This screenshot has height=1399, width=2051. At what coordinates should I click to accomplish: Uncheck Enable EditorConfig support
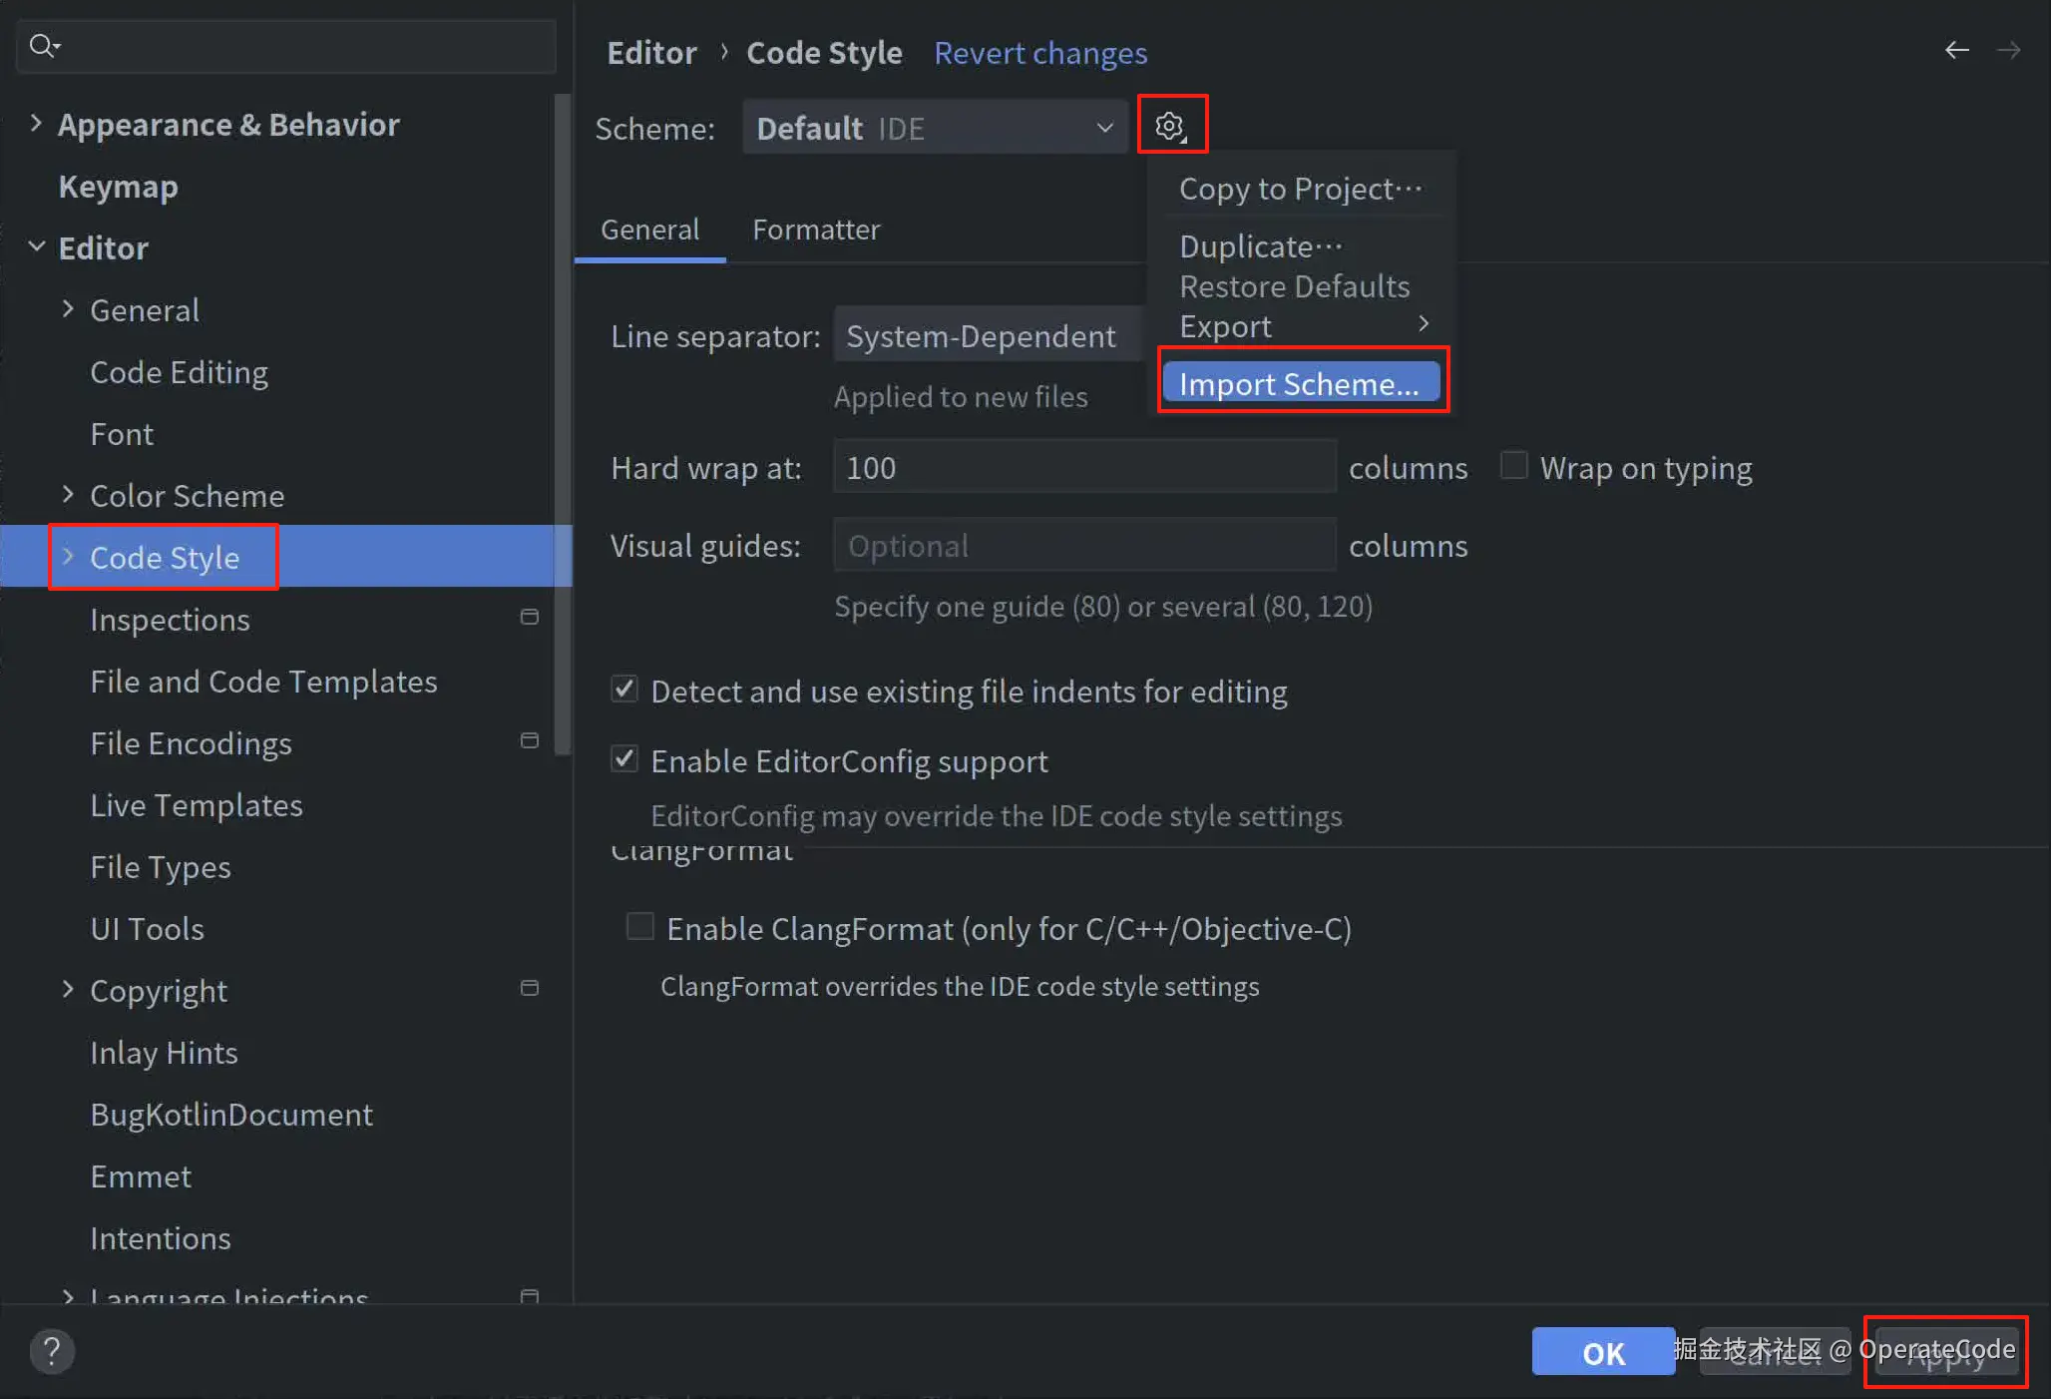[624, 759]
